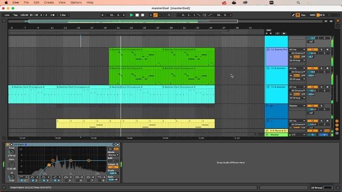
Task: Open the 1/2 Master output dropdown
Action: 297,135
